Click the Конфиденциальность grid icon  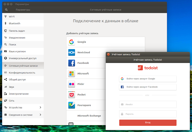[x=5, y=73]
